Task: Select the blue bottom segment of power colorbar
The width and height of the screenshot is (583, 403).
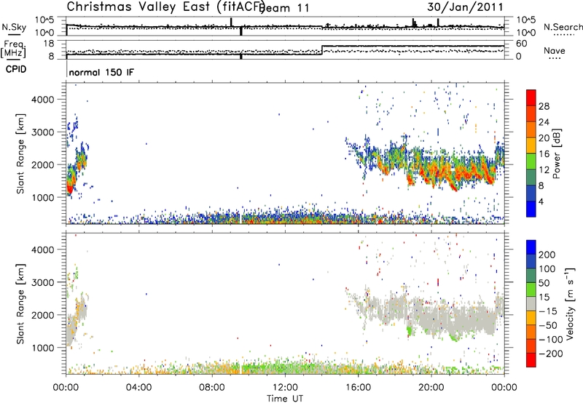Action: coord(531,209)
